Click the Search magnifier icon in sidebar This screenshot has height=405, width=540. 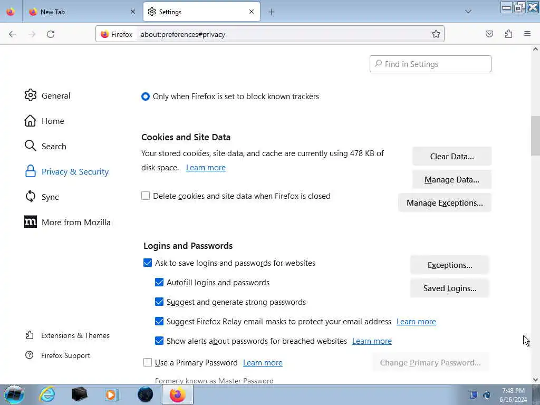coord(30,146)
